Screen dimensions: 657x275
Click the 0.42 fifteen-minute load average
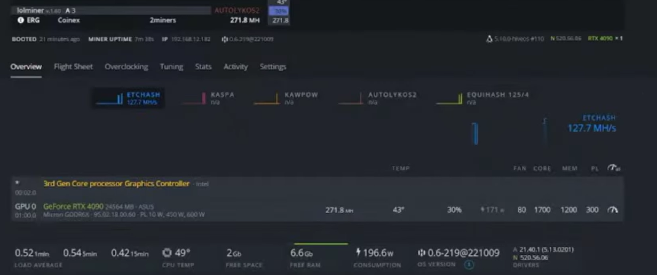pos(130,253)
